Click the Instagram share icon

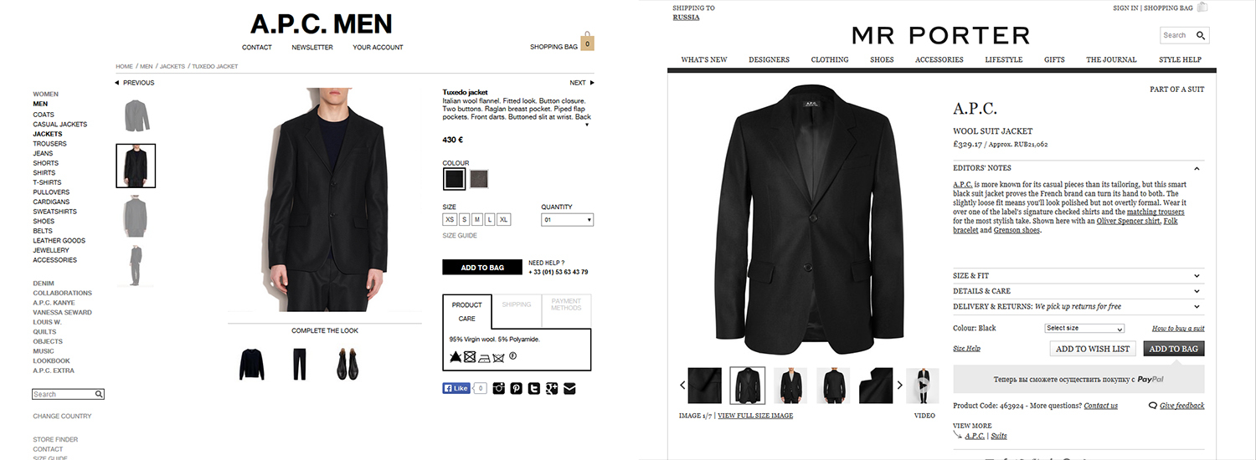(x=499, y=388)
